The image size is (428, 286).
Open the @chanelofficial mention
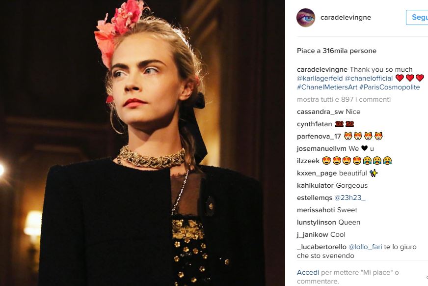[369, 79]
